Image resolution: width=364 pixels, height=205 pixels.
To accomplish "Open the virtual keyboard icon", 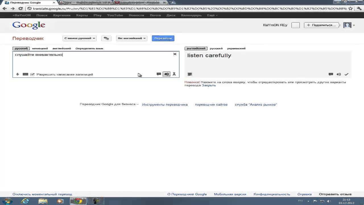I will pyautogui.click(x=25, y=74).
